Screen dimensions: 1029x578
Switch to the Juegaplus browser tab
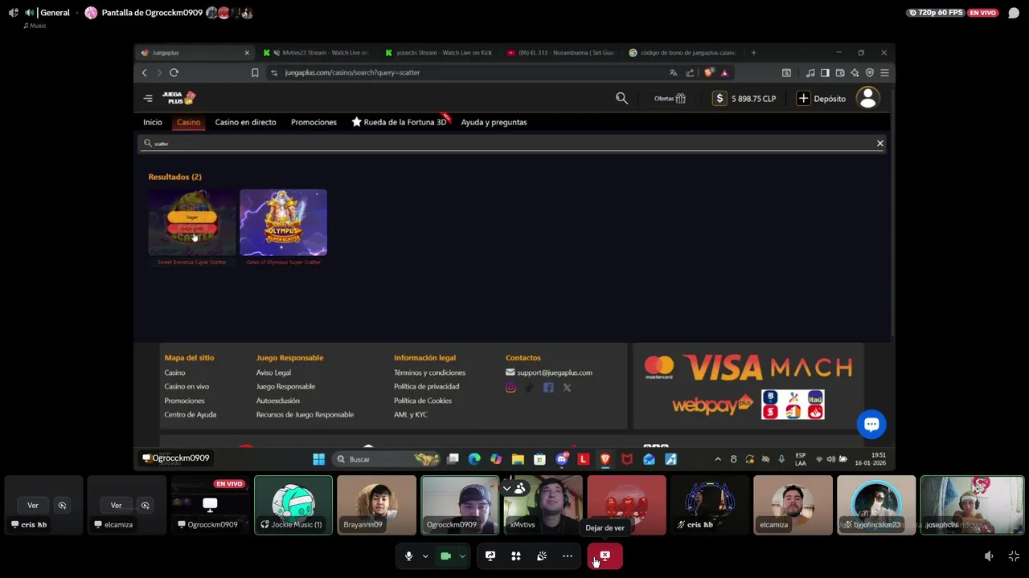(x=193, y=52)
